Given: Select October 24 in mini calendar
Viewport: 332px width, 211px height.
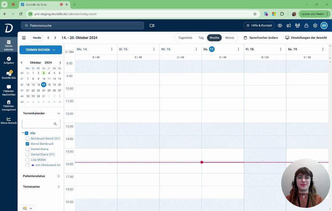Looking at the screenshot, I should point(44,91).
